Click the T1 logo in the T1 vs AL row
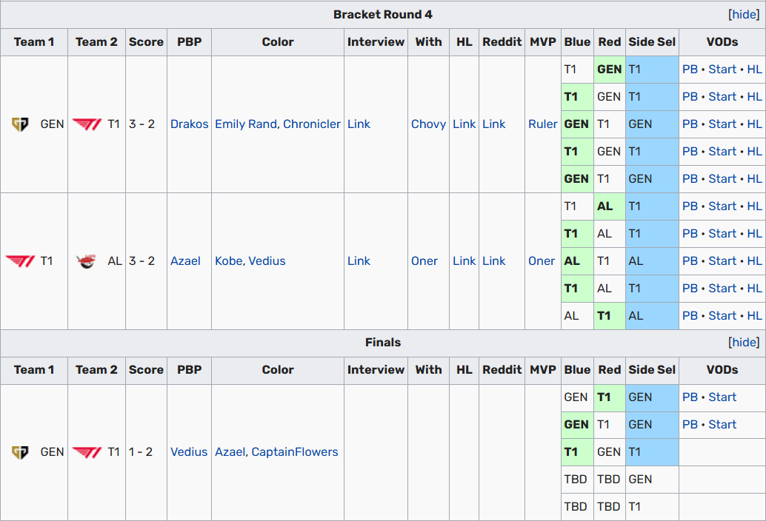Image resolution: width=766 pixels, height=521 pixels. coord(20,261)
